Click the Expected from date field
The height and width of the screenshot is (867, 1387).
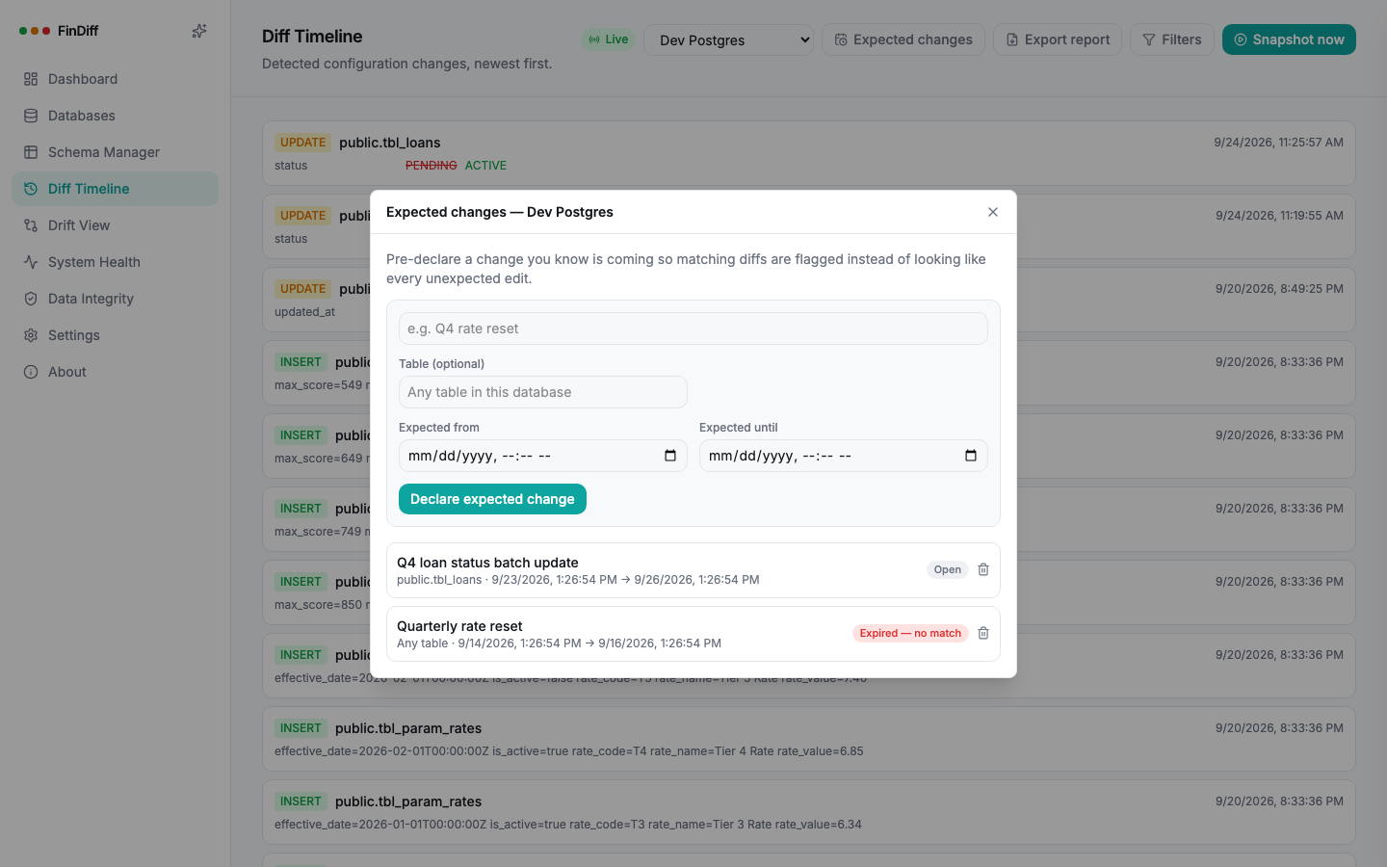pyautogui.click(x=543, y=456)
